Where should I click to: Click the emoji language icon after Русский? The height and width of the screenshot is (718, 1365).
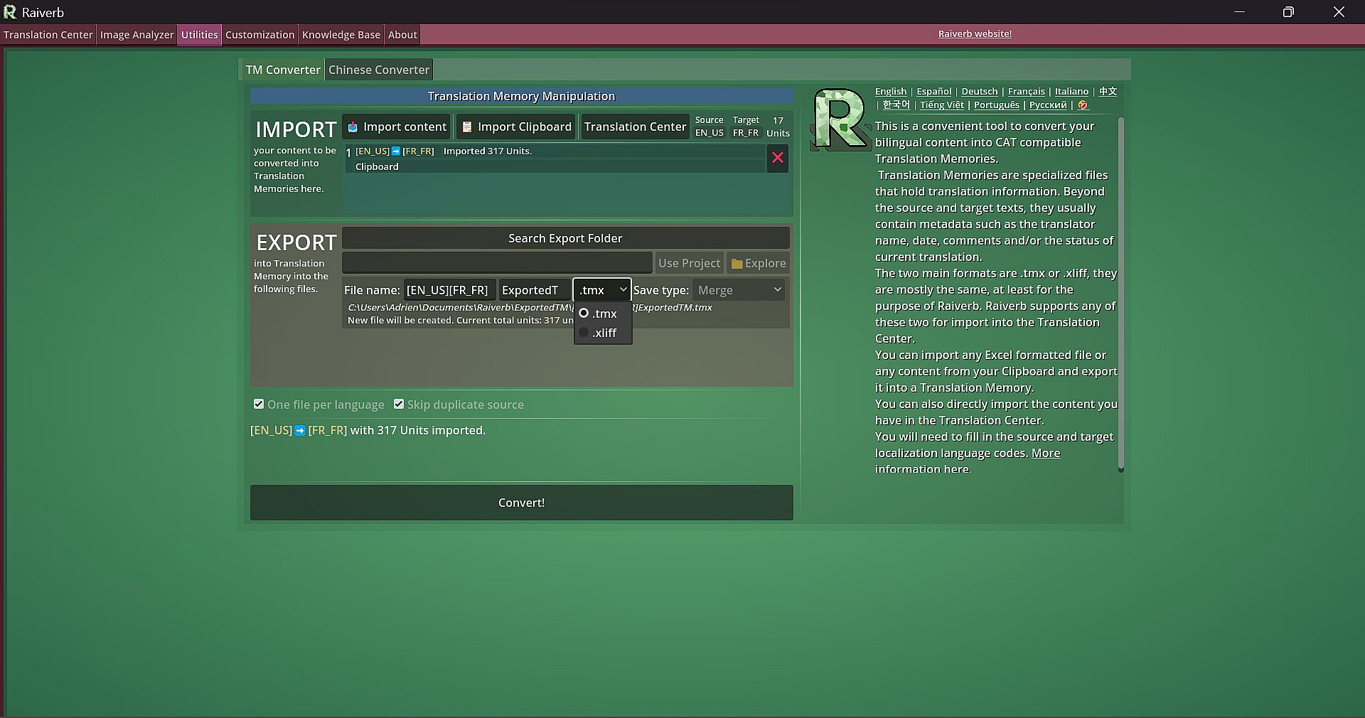pyautogui.click(x=1083, y=105)
